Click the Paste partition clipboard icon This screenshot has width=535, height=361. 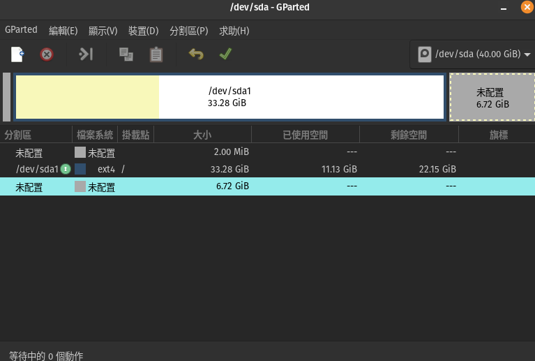pyautogui.click(x=156, y=54)
